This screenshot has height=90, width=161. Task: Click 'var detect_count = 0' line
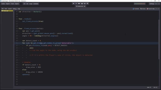(x=31, y=40)
